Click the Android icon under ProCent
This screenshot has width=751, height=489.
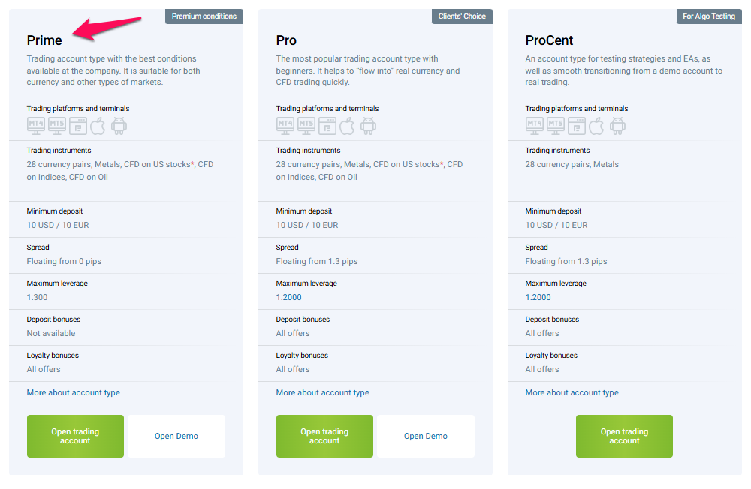[x=617, y=126]
